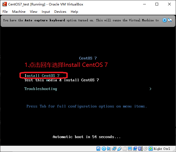This screenshot has width=176, height=152.
Task: Dismiss the auto capture keyboard notification
Action: click(164, 20)
